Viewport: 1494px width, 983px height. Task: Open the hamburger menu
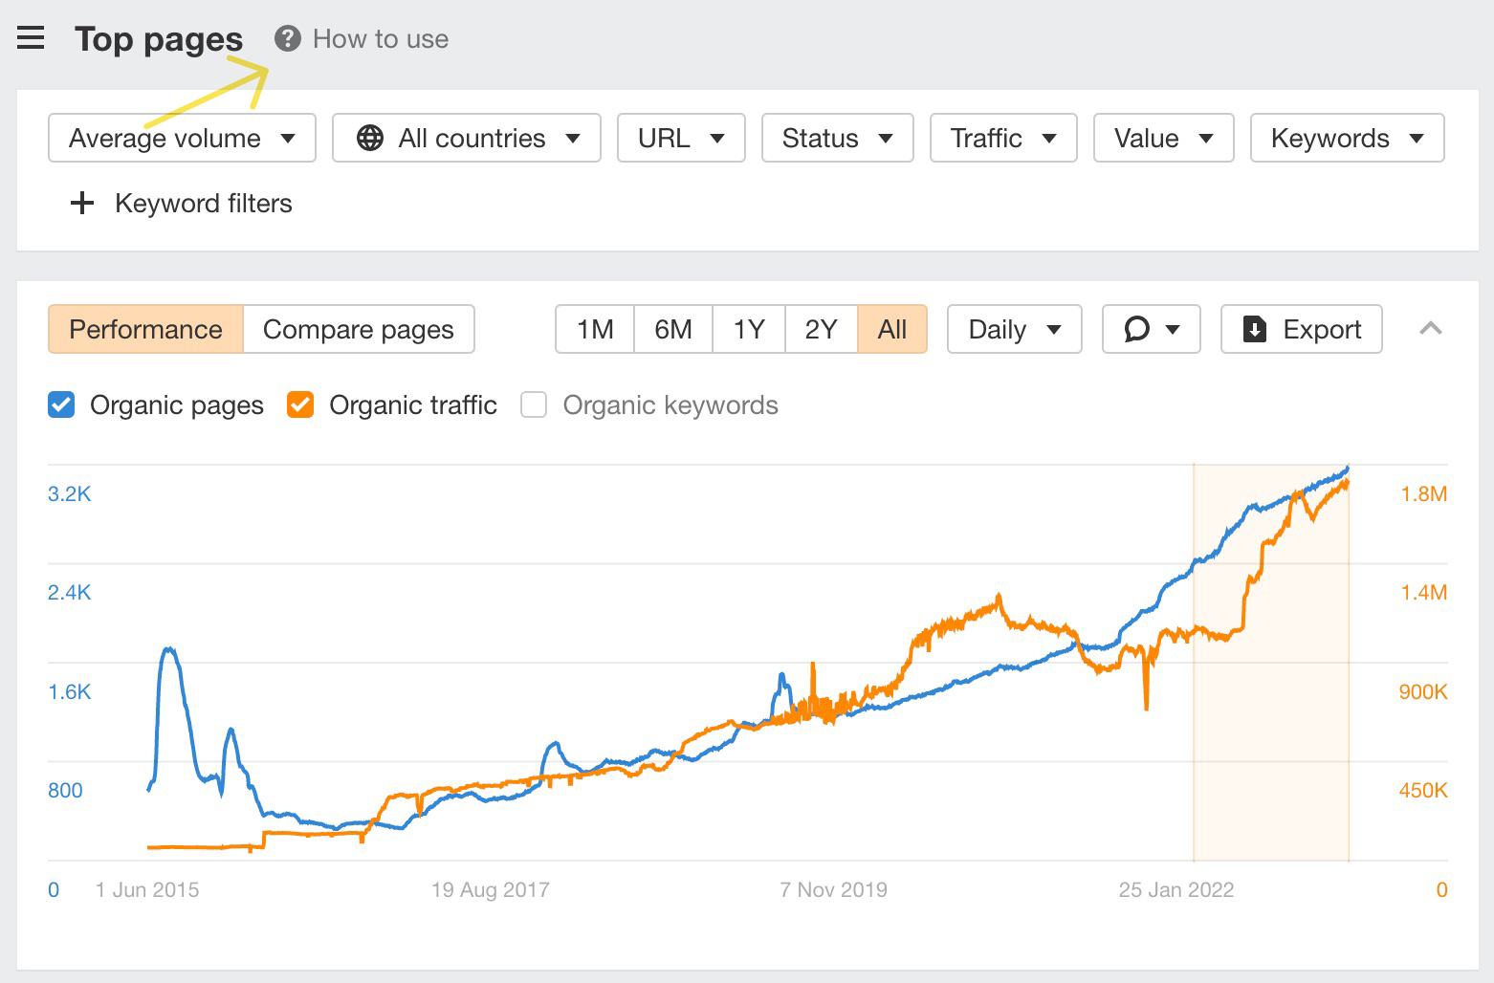point(31,38)
